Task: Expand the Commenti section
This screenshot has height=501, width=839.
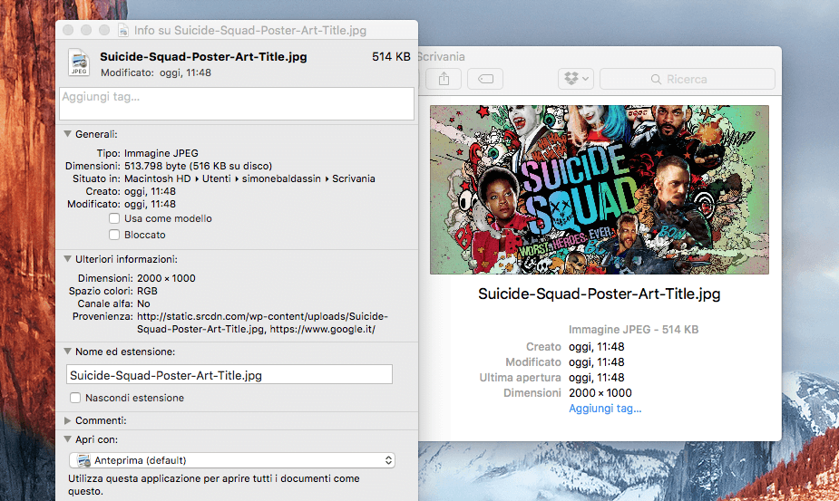Action: tap(67, 420)
